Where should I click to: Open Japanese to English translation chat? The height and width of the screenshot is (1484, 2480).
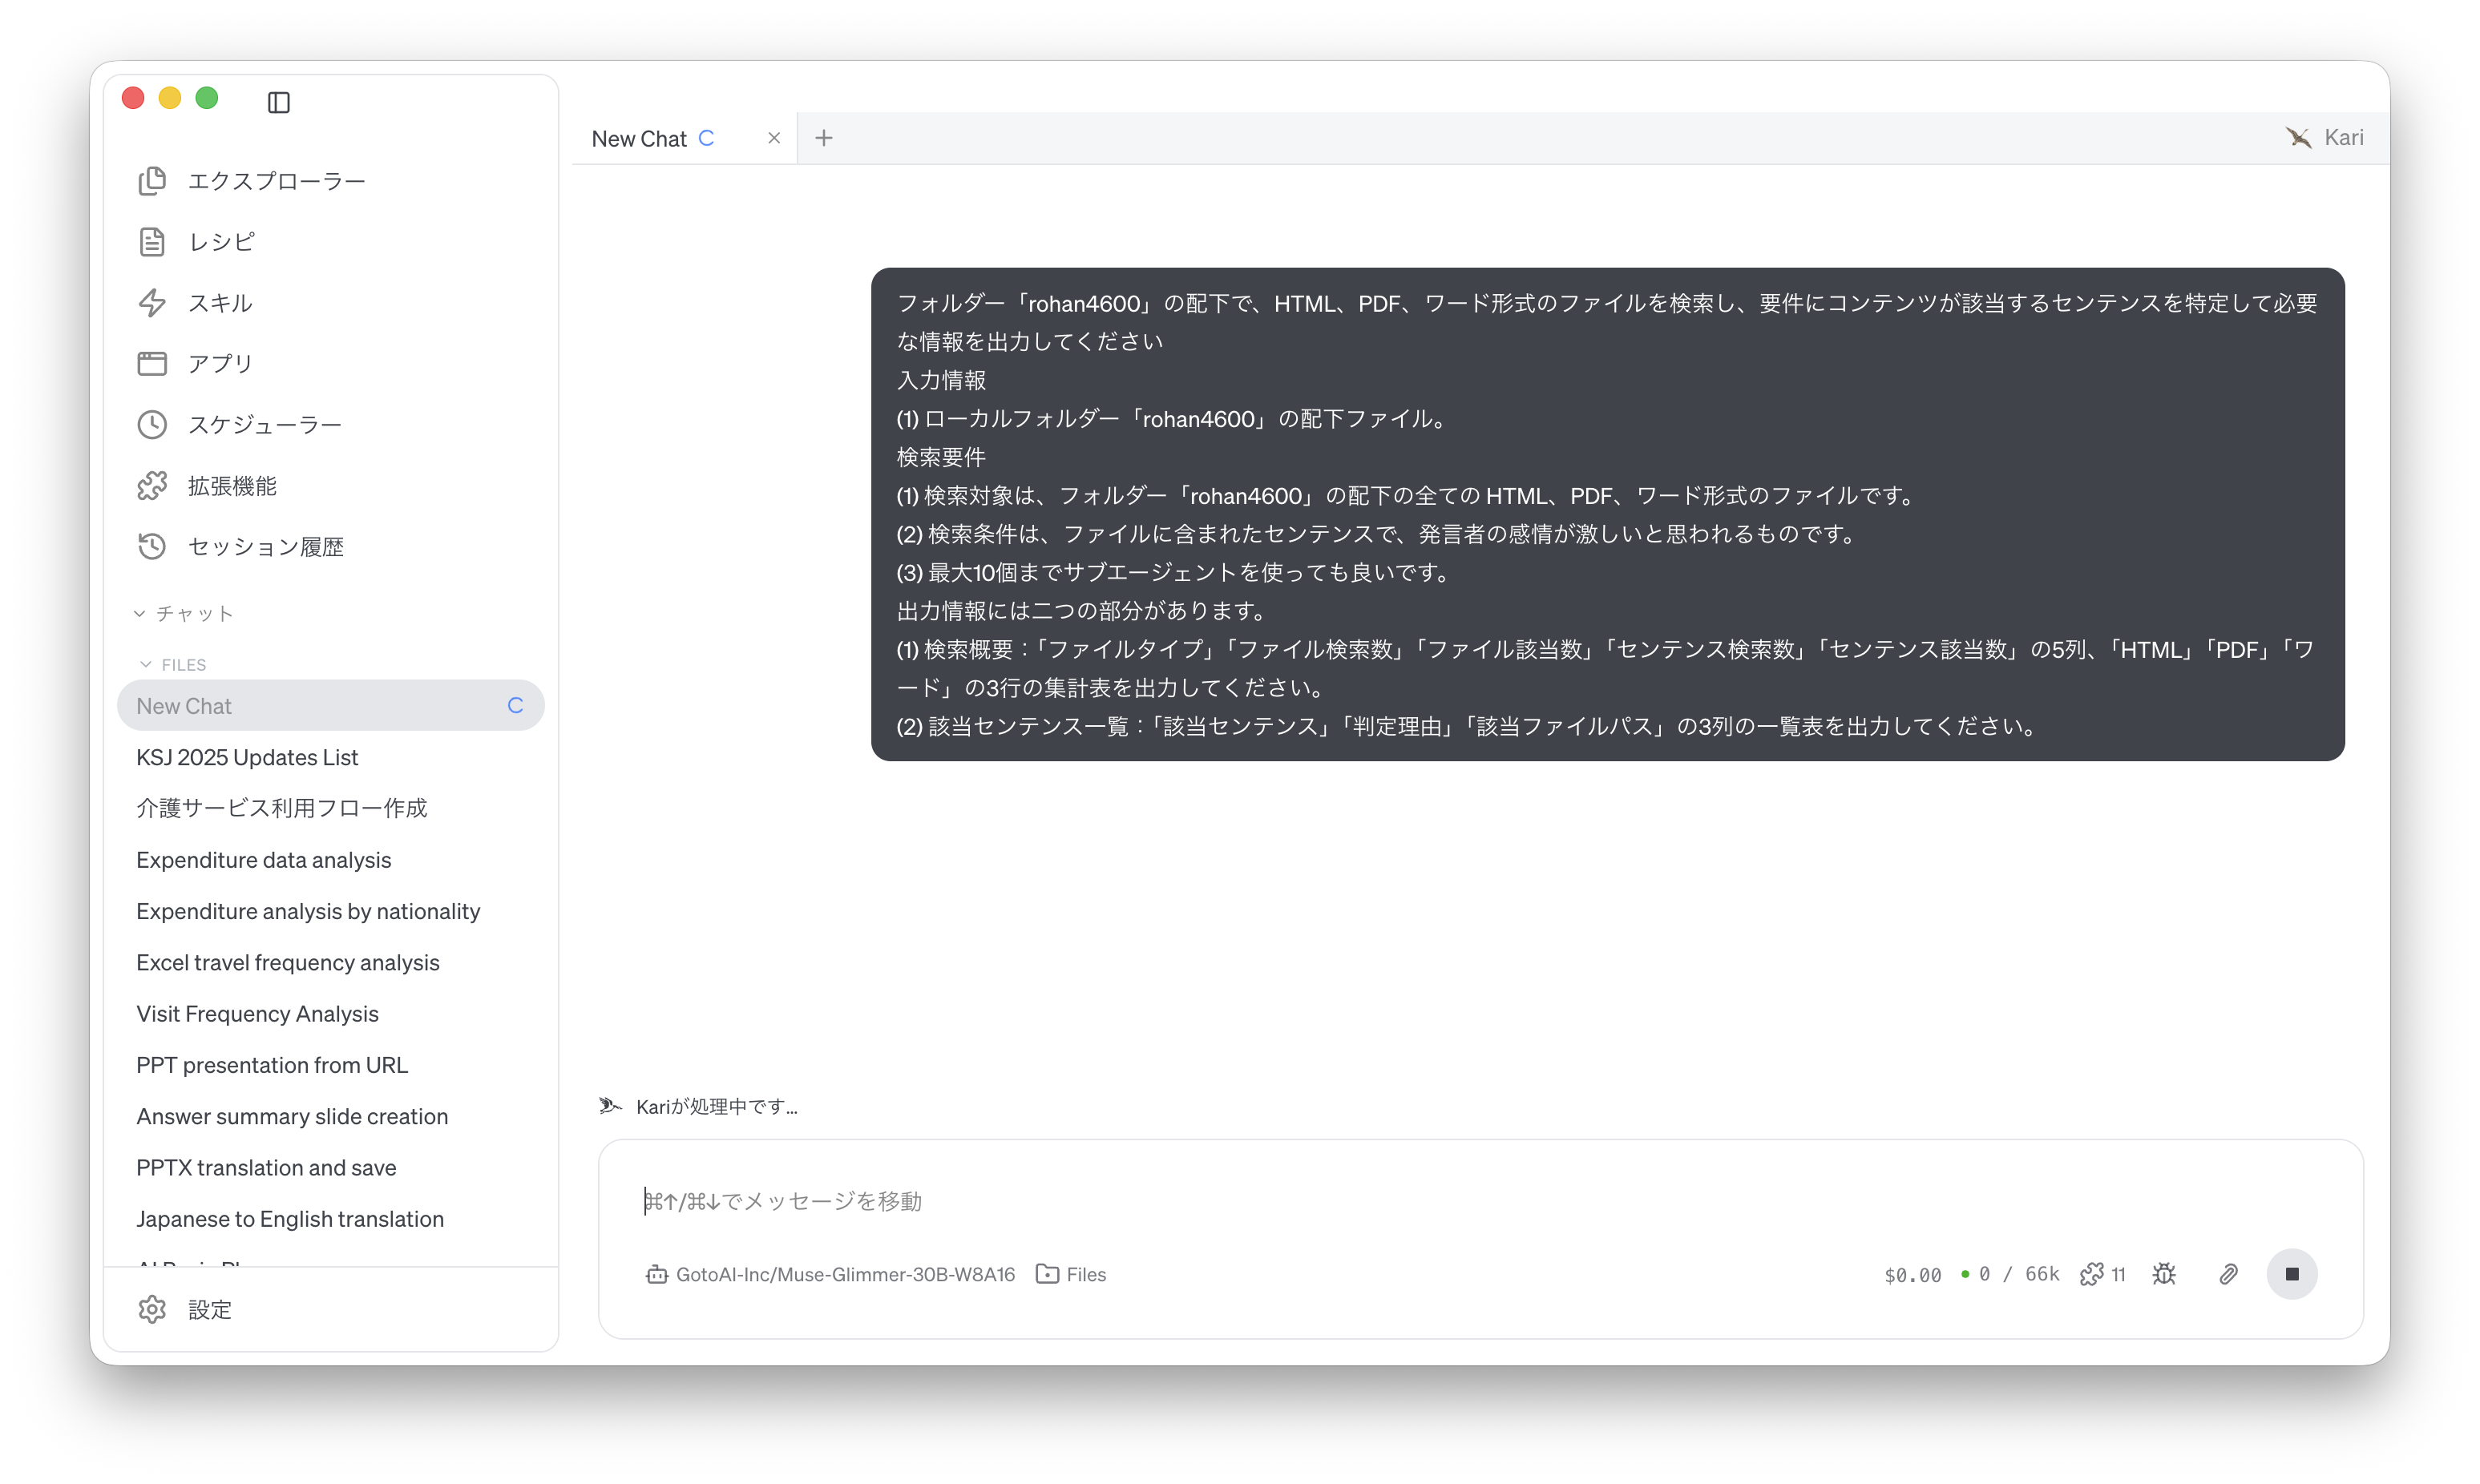[x=290, y=1219]
